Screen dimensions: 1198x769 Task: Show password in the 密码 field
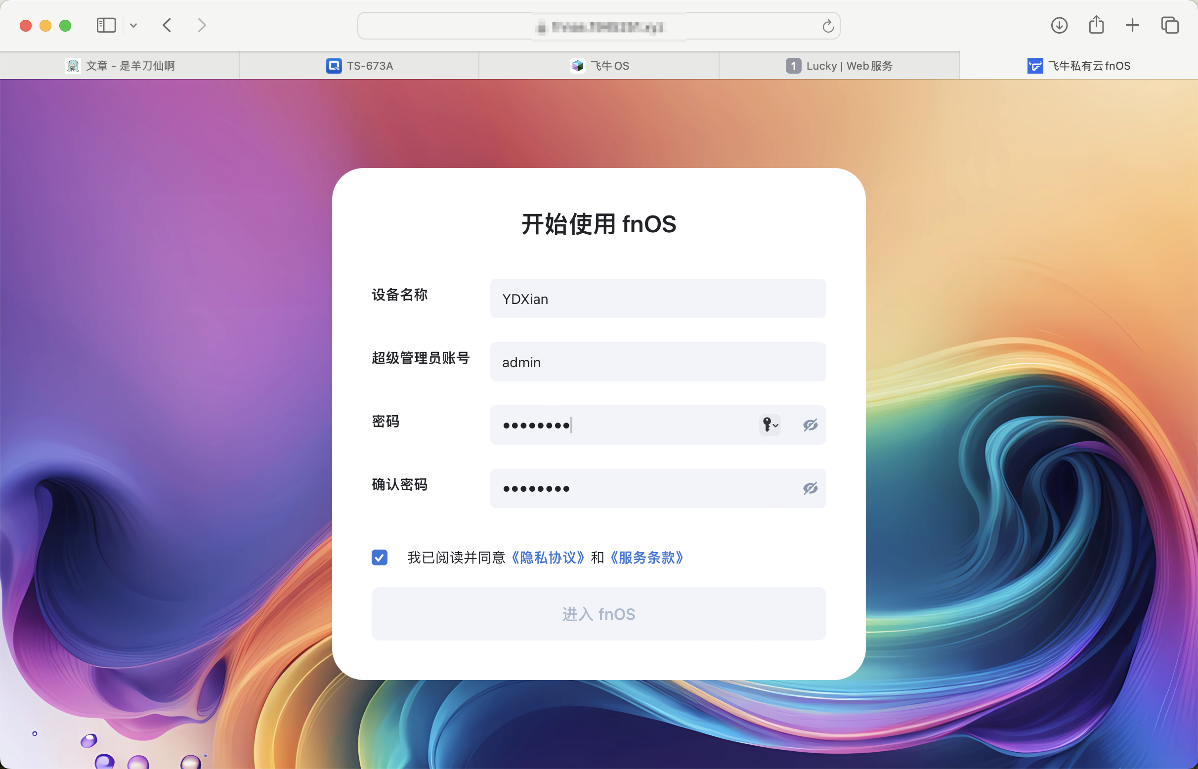click(810, 425)
